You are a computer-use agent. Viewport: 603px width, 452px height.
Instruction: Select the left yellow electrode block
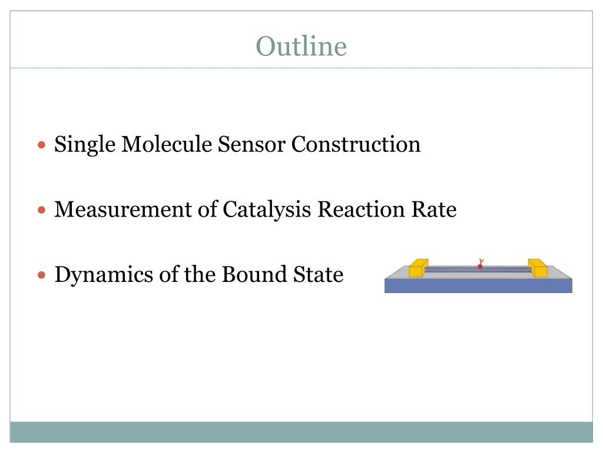419,268
